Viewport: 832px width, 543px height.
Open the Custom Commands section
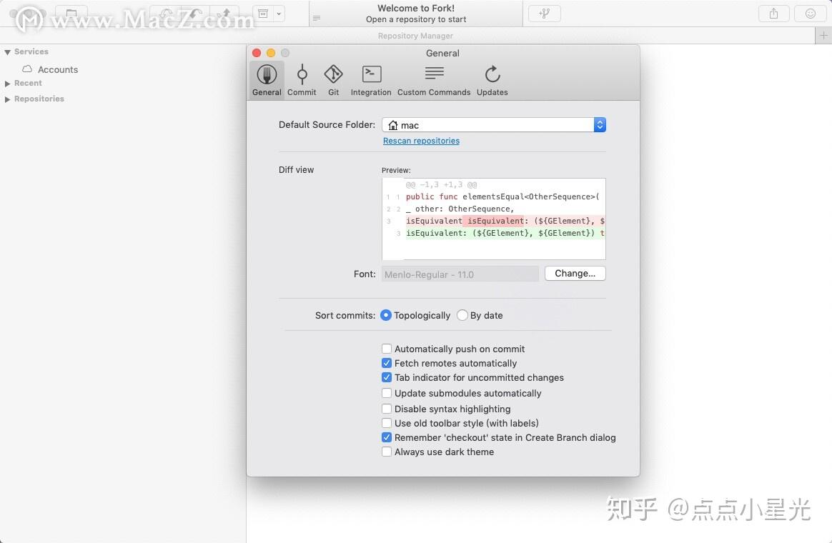[434, 79]
